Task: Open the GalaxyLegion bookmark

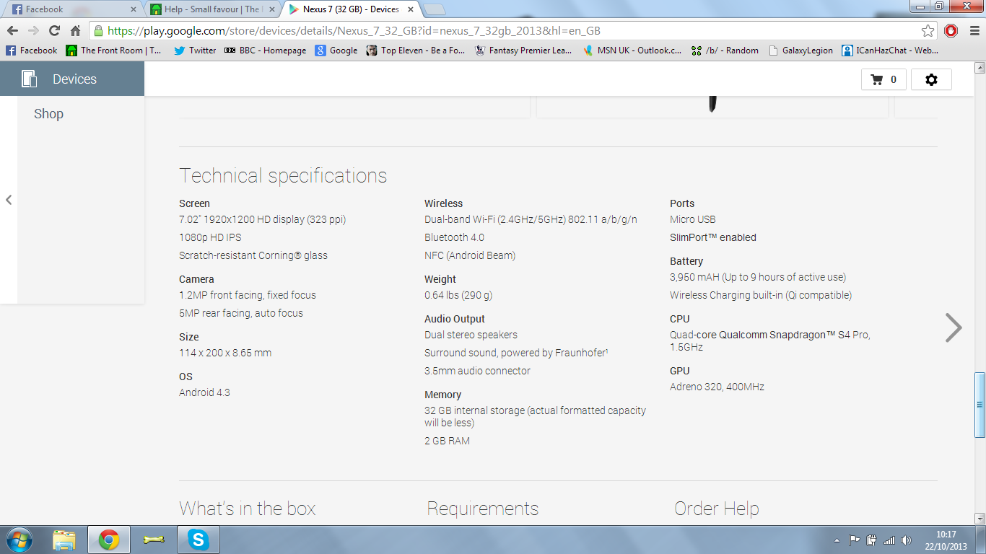Action: tap(800, 50)
